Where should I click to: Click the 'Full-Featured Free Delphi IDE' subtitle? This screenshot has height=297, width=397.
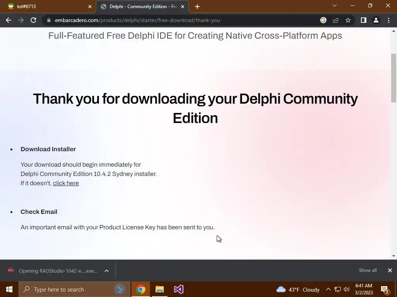[195, 36]
